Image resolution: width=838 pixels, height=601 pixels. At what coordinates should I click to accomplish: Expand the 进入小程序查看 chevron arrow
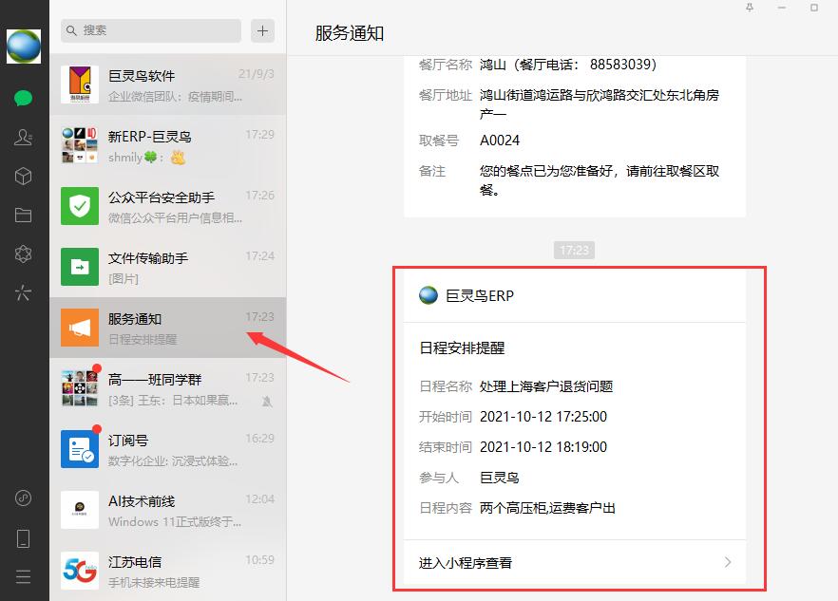click(728, 562)
